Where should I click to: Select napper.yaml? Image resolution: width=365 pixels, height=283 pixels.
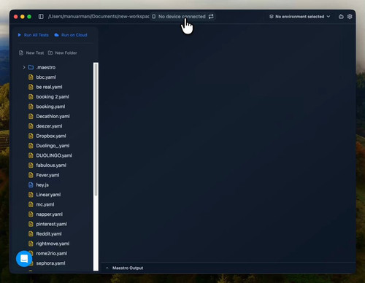tap(50, 214)
